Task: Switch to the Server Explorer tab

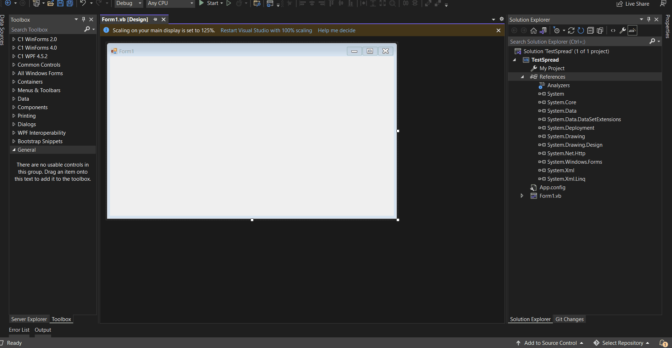Action: coord(29,319)
